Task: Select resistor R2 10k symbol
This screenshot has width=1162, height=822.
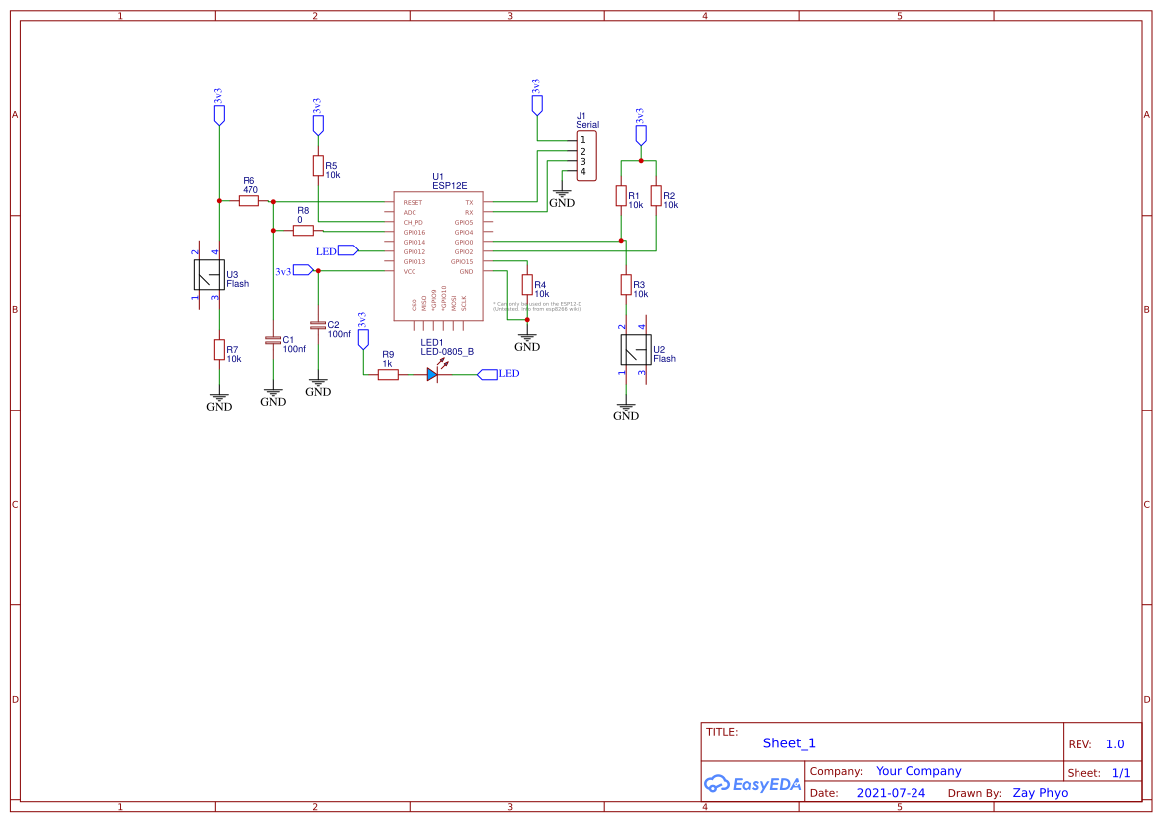Action: 656,196
